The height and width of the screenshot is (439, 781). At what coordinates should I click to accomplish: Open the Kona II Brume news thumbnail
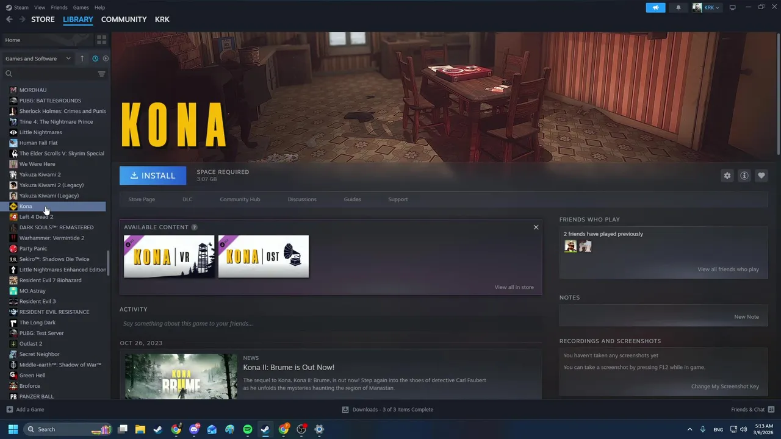pyautogui.click(x=181, y=377)
